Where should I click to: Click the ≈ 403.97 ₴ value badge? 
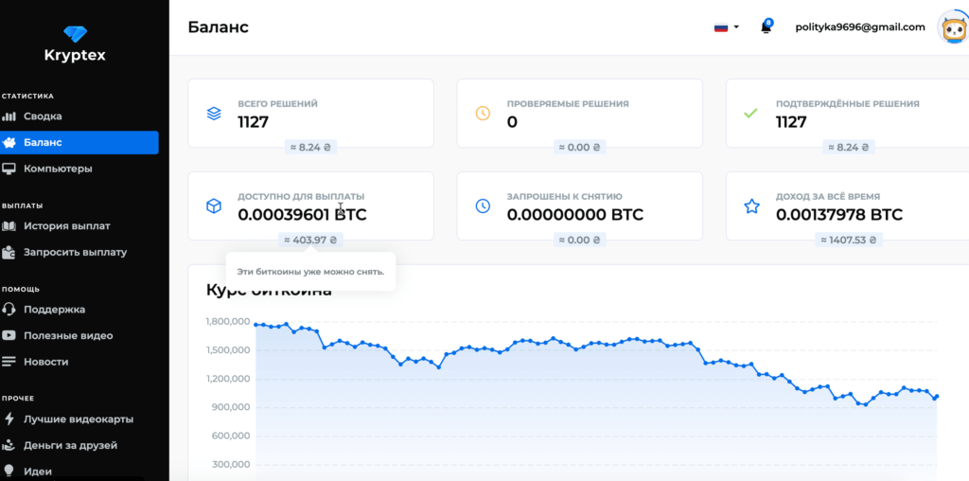click(x=310, y=240)
